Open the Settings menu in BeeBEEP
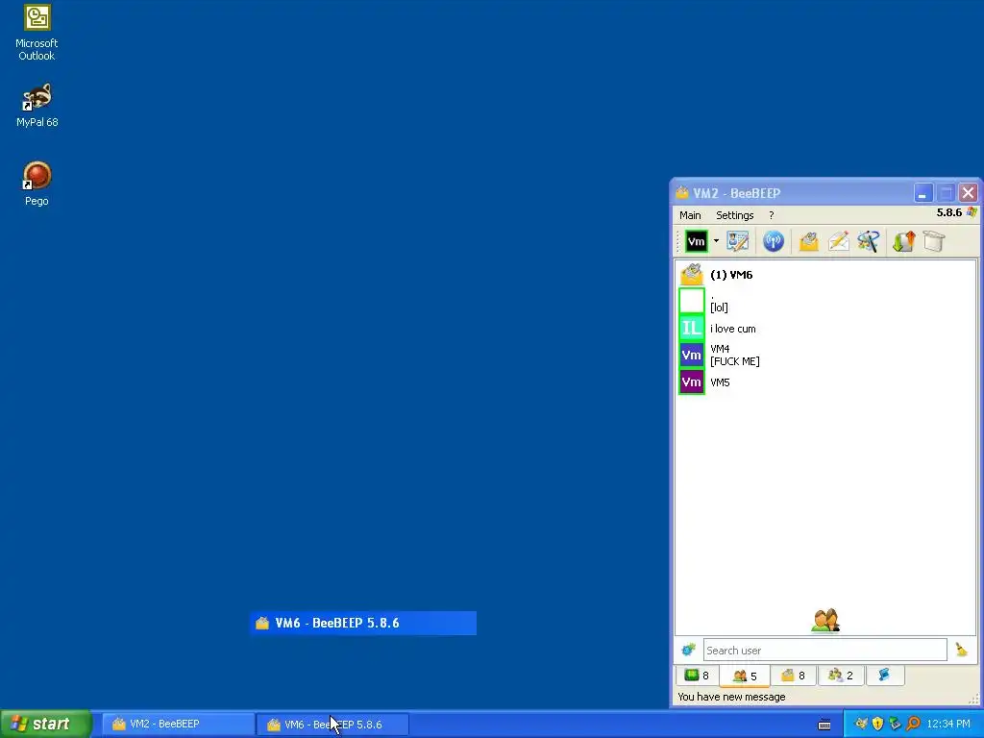 pyautogui.click(x=734, y=215)
